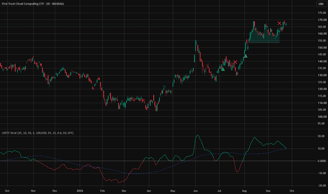This screenshot has height=194, width=328.
Task: Click the Jul label on time axis
Action: pyautogui.click(x=219, y=191)
